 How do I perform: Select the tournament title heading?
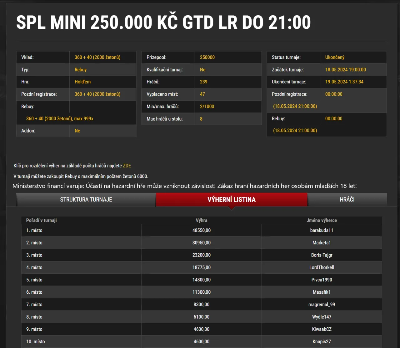point(163,22)
